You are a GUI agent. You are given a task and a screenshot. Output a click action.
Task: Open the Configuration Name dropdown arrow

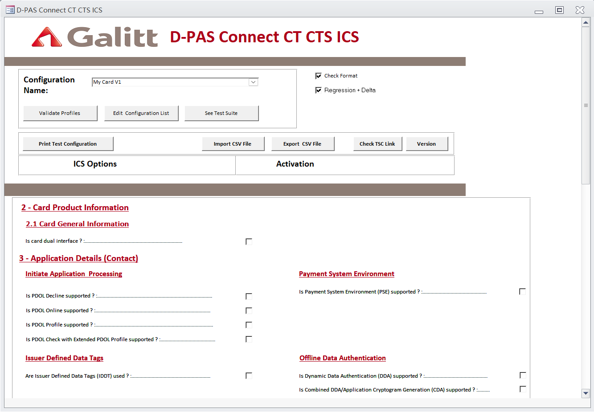(x=253, y=82)
